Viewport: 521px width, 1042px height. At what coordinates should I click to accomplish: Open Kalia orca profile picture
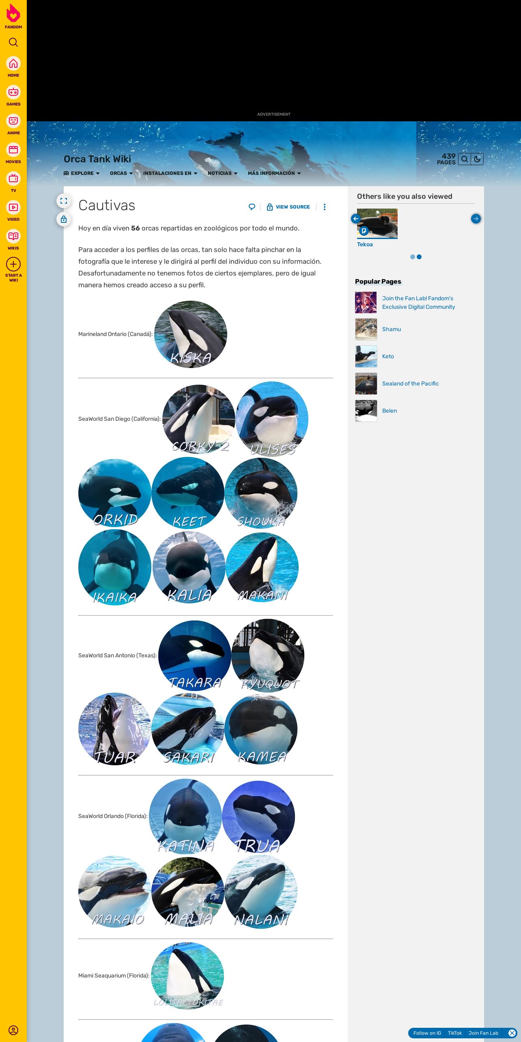tap(189, 567)
